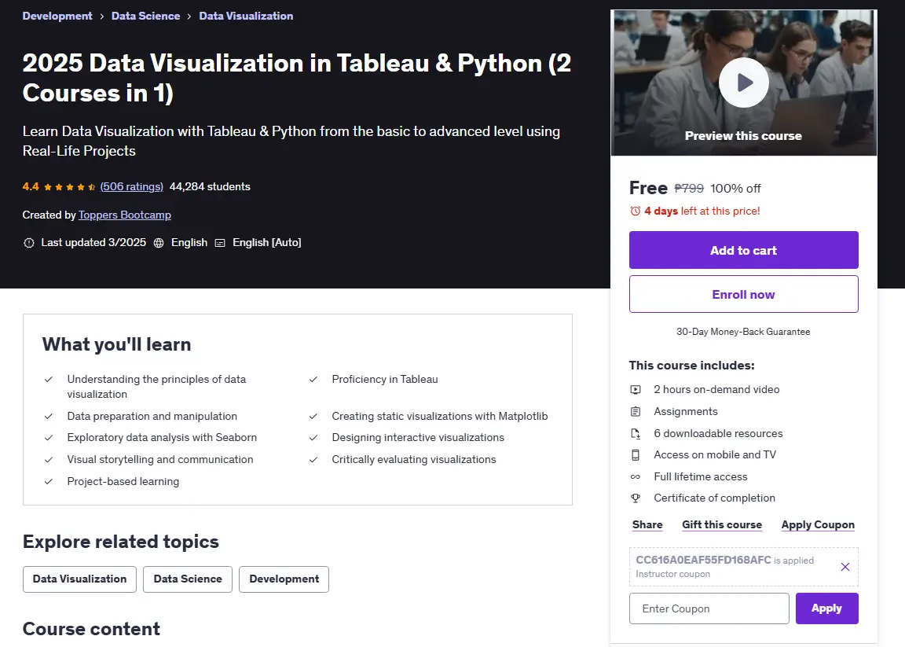This screenshot has height=647, width=905.
Task: Click the alarm clock icon beside 4 days left
Action: pyautogui.click(x=635, y=211)
